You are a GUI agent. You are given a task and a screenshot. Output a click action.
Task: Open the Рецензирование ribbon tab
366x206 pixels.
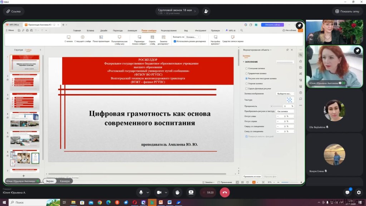[169, 30]
